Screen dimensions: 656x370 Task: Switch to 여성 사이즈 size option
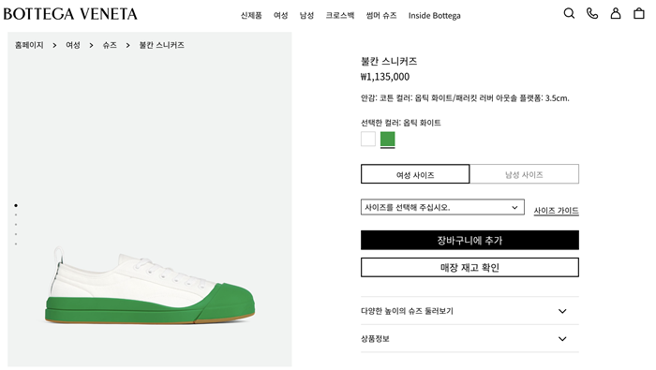(415, 174)
